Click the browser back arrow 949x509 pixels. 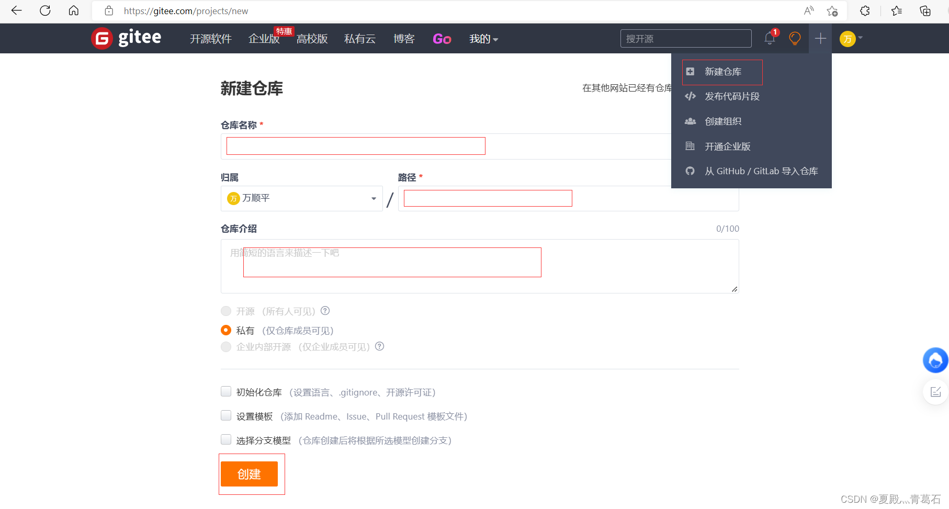click(x=17, y=10)
